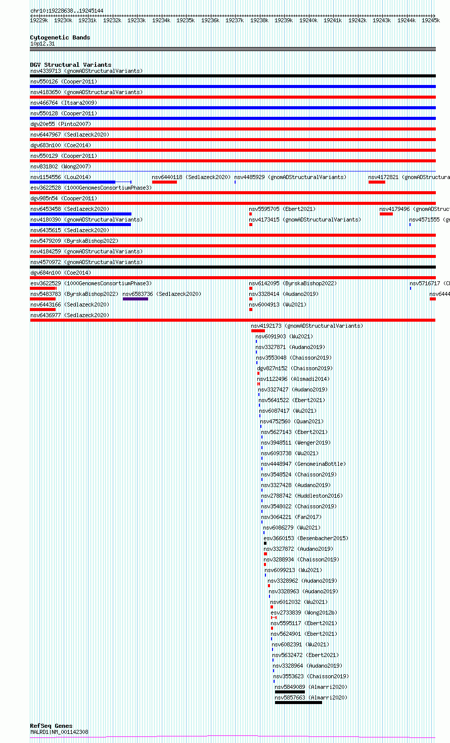Click the purple bar under nsv6583736
Screen dimensions: 450x743
click(136, 299)
